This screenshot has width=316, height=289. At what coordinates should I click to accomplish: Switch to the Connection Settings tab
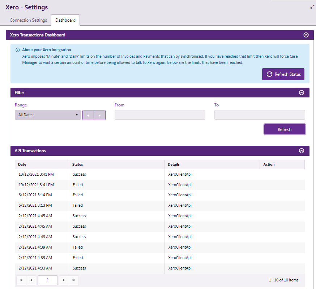click(28, 20)
